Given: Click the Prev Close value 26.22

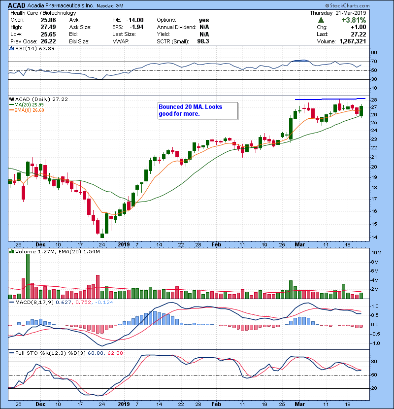Looking at the screenshot, I should point(48,41).
